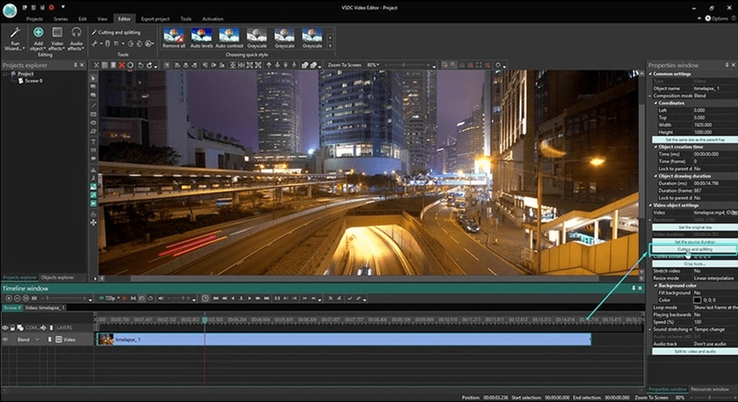The image size is (738, 402).
Task: Click the timeline clock icon
Action: point(205,298)
